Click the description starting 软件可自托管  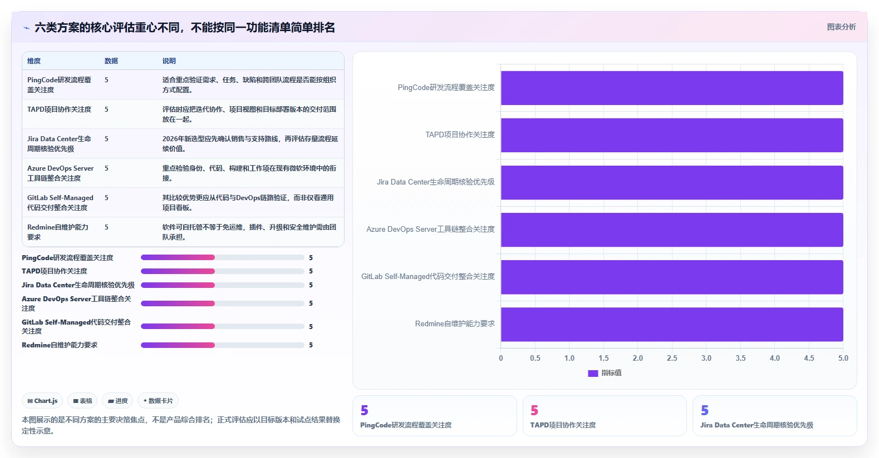pyautogui.click(x=249, y=232)
